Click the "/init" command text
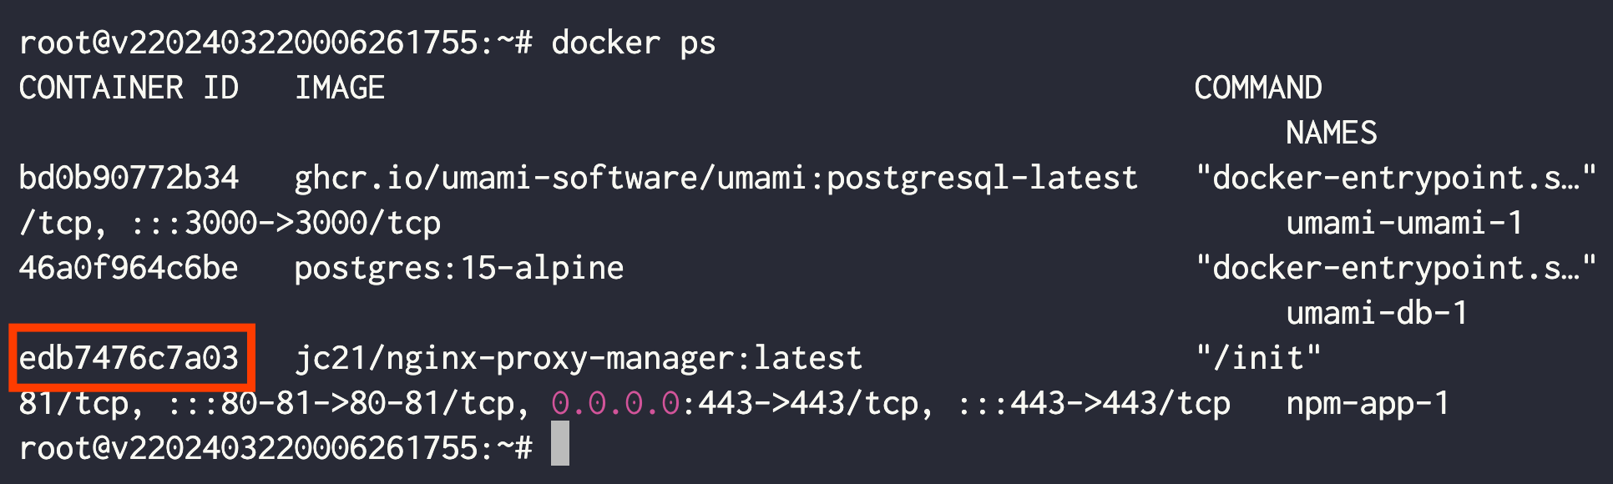 pyautogui.click(x=1258, y=358)
